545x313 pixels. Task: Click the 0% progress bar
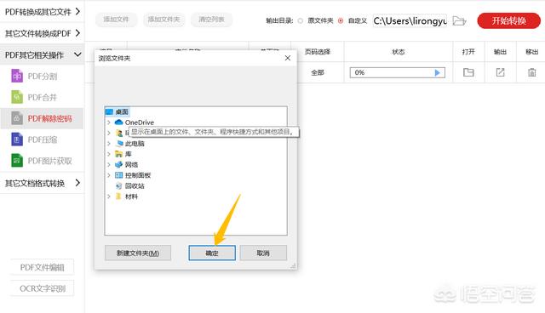398,72
